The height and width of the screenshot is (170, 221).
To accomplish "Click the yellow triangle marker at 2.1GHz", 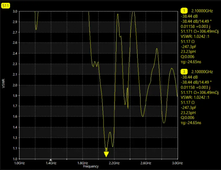I will point(106,154).
